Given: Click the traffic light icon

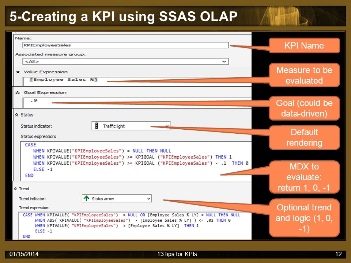Looking at the screenshot, I should pyautogui.click(x=97, y=126).
